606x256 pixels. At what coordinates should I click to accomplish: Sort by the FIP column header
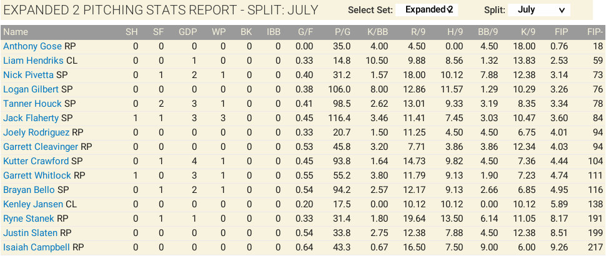(560, 32)
